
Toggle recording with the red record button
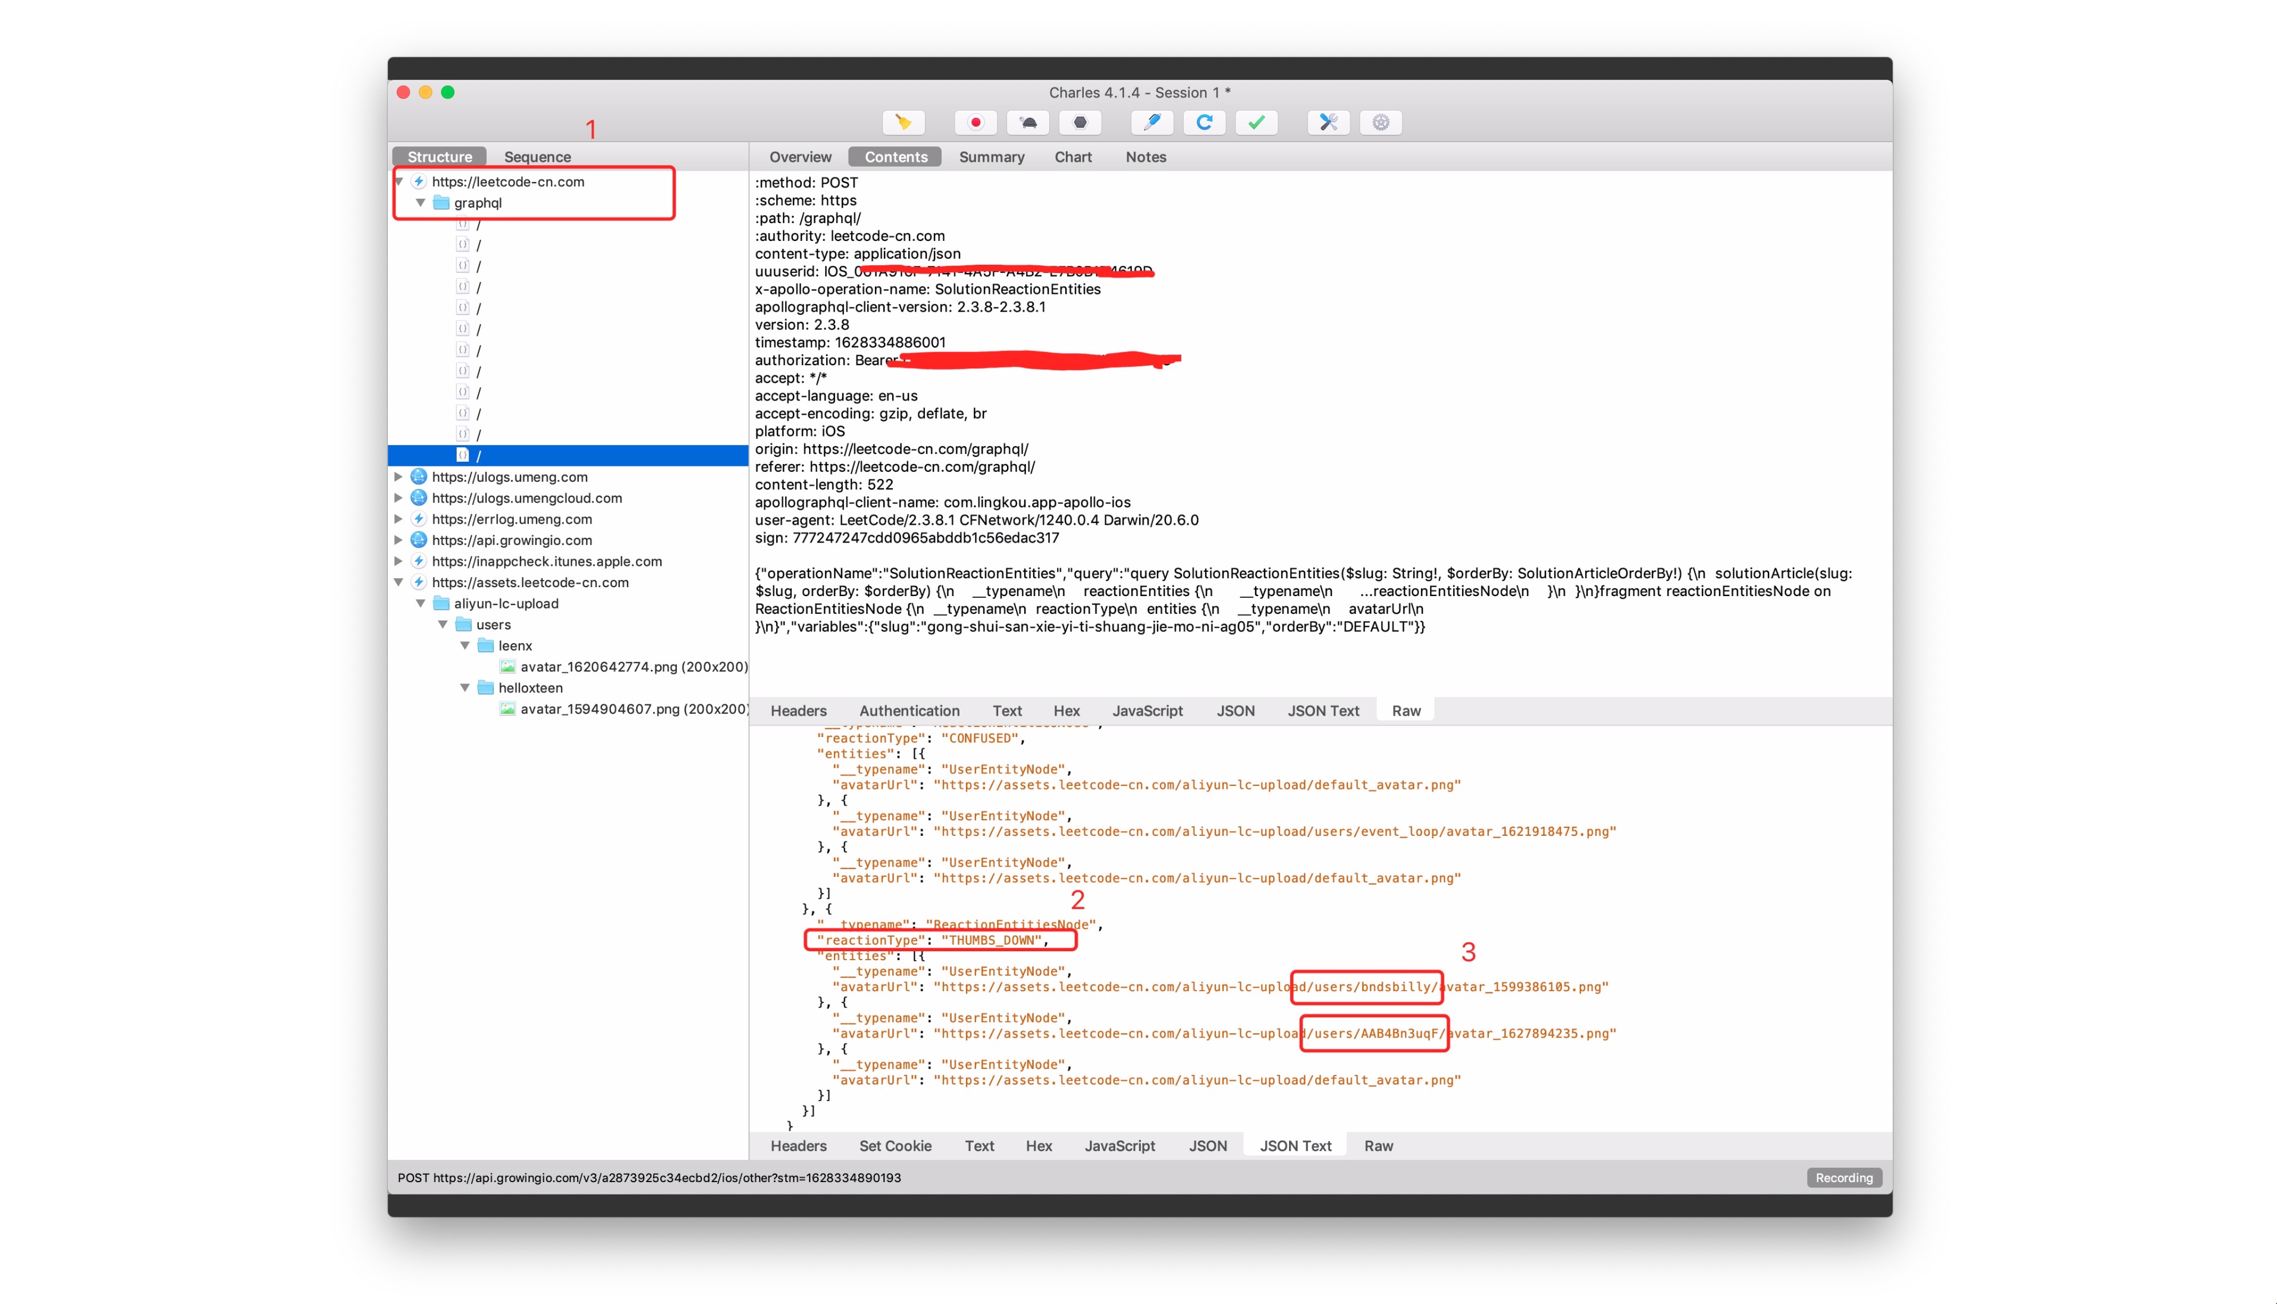pos(975,123)
